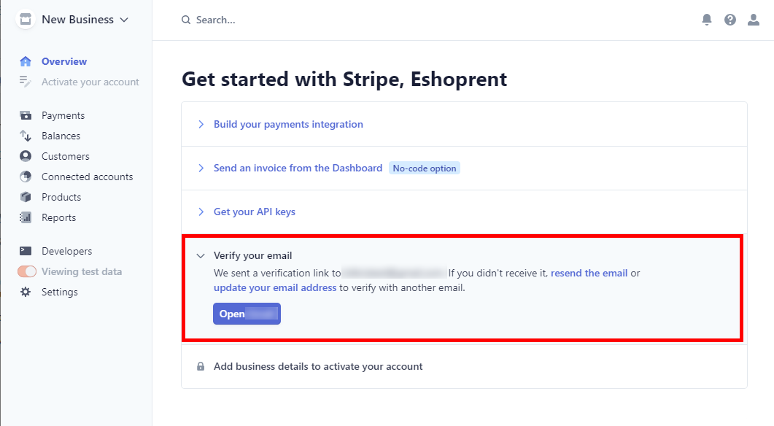Open the Products box icon
Screen dimensions: 774x426
point(26,197)
